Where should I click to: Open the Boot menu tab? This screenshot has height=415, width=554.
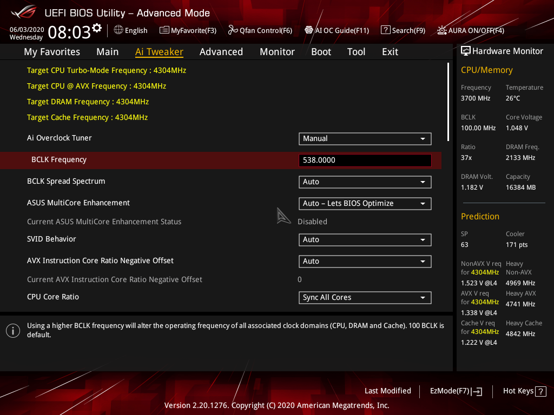pyautogui.click(x=321, y=51)
